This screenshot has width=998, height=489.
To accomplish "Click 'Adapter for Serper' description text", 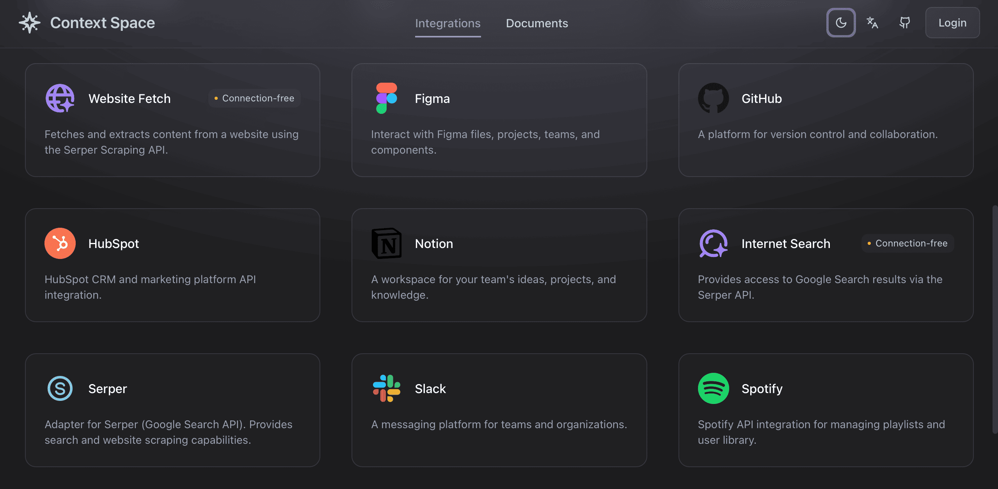I will (169, 432).
